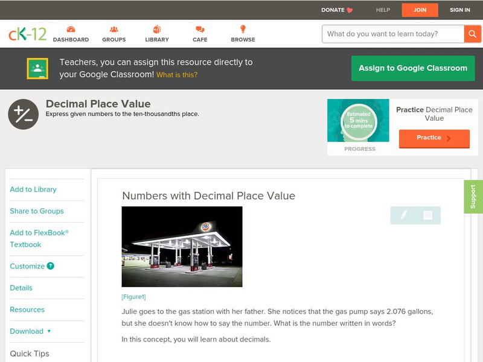
Task: Open the Details link
Action: click(21, 288)
